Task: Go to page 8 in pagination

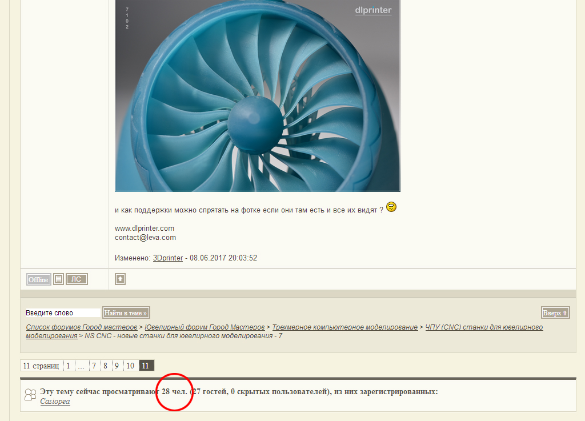Action: tap(106, 366)
